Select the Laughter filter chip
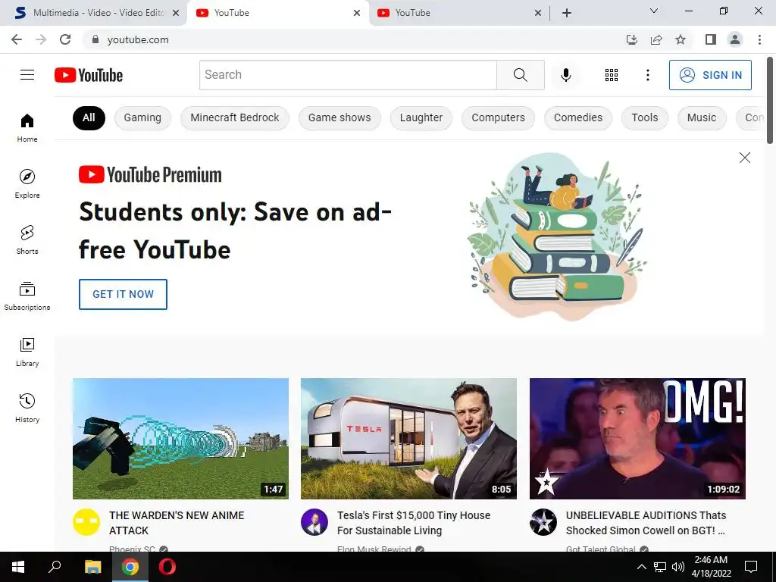The height and width of the screenshot is (582, 776). 421,117
